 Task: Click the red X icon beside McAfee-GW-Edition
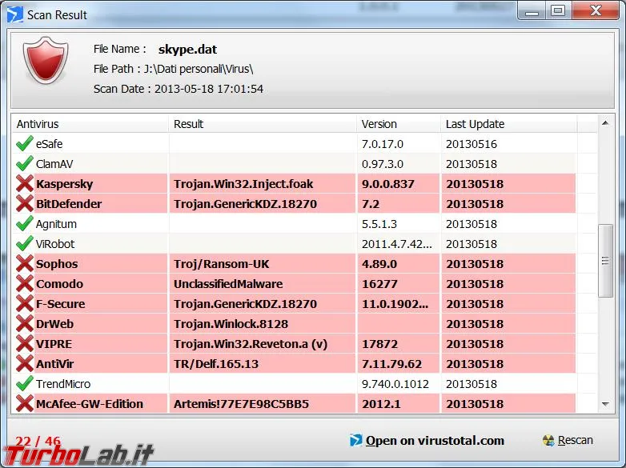pos(24,403)
